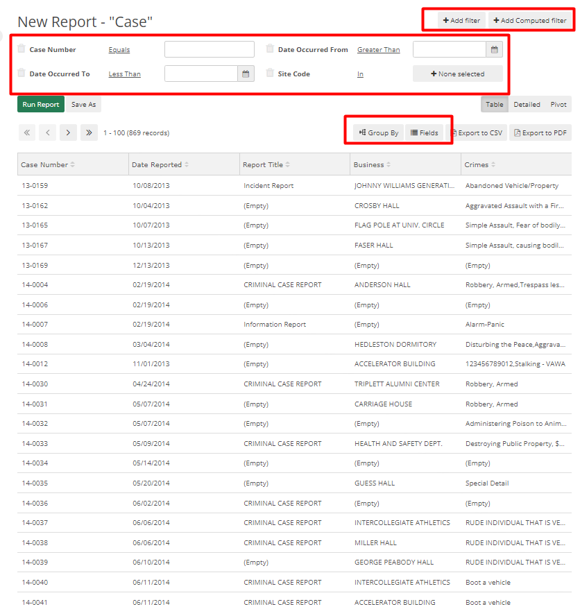Image resolution: width=580 pixels, height=609 pixels.
Task: Run the report
Action: (40, 104)
